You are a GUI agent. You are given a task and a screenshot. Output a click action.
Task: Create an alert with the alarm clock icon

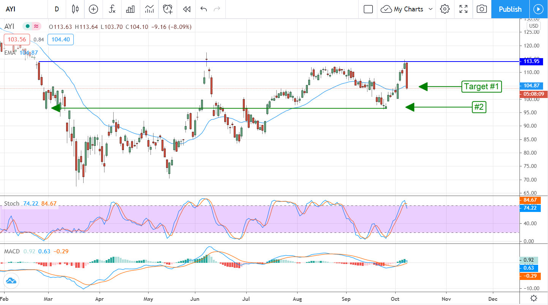(x=168, y=9)
